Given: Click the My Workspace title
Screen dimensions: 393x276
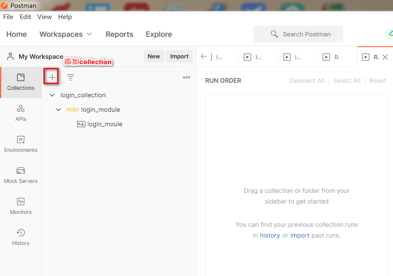Looking at the screenshot, I should [41, 57].
